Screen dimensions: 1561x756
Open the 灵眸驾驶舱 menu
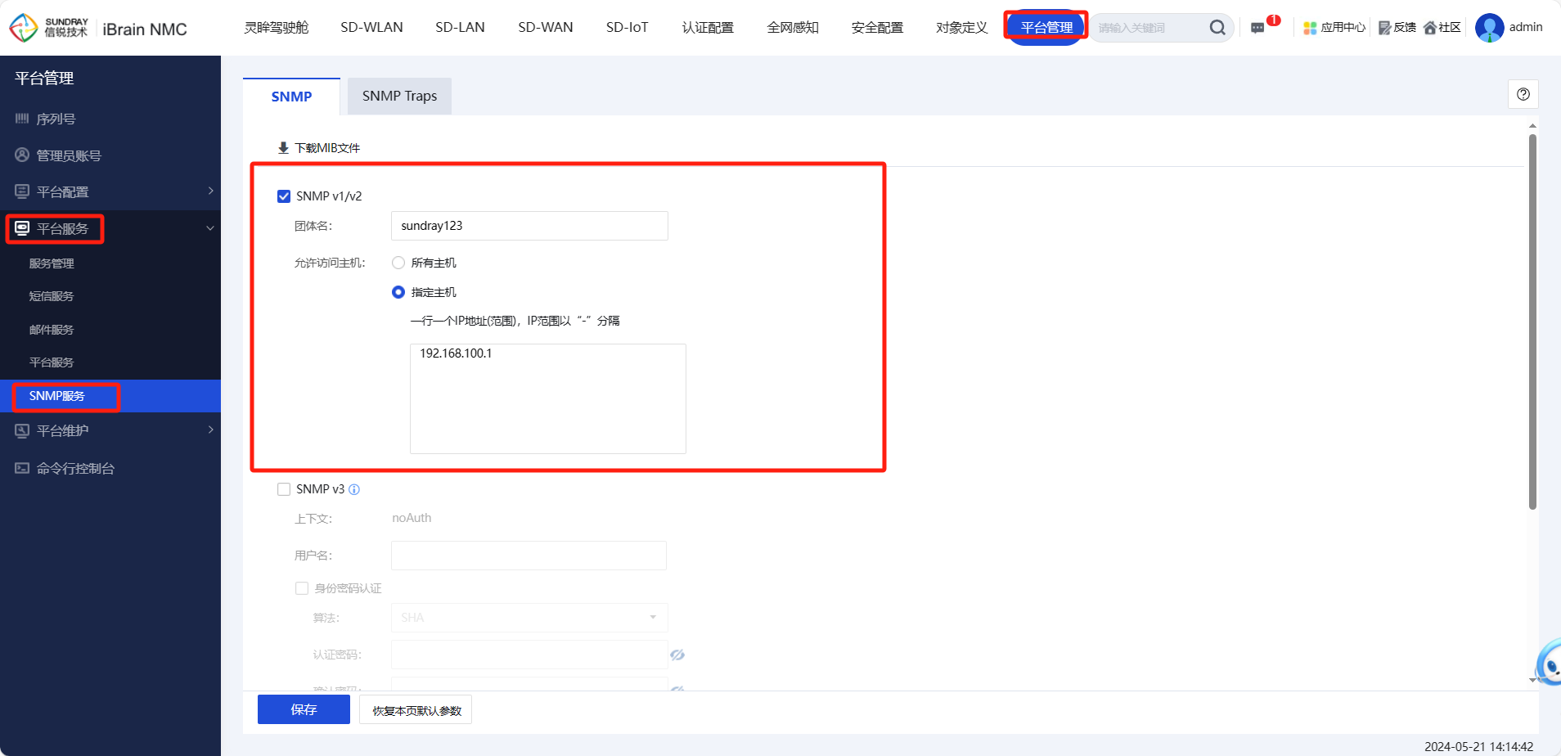pyautogui.click(x=277, y=28)
